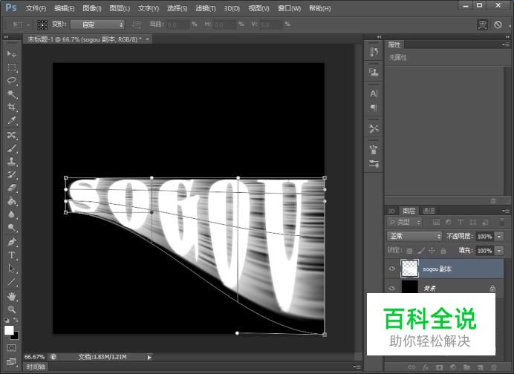
Task: Click the black background color swatch
Action: [16, 336]
